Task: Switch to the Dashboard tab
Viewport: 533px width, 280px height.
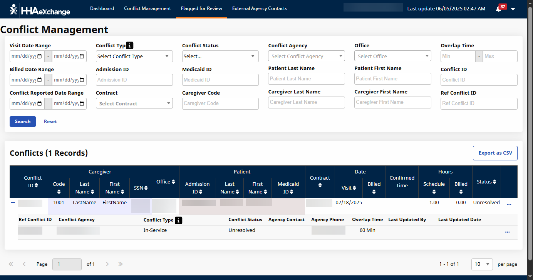Action: click(102, 8)
